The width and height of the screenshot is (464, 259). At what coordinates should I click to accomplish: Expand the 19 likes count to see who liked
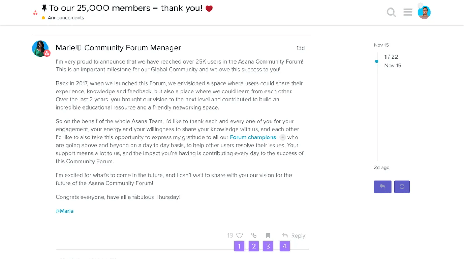pos(230,235)
